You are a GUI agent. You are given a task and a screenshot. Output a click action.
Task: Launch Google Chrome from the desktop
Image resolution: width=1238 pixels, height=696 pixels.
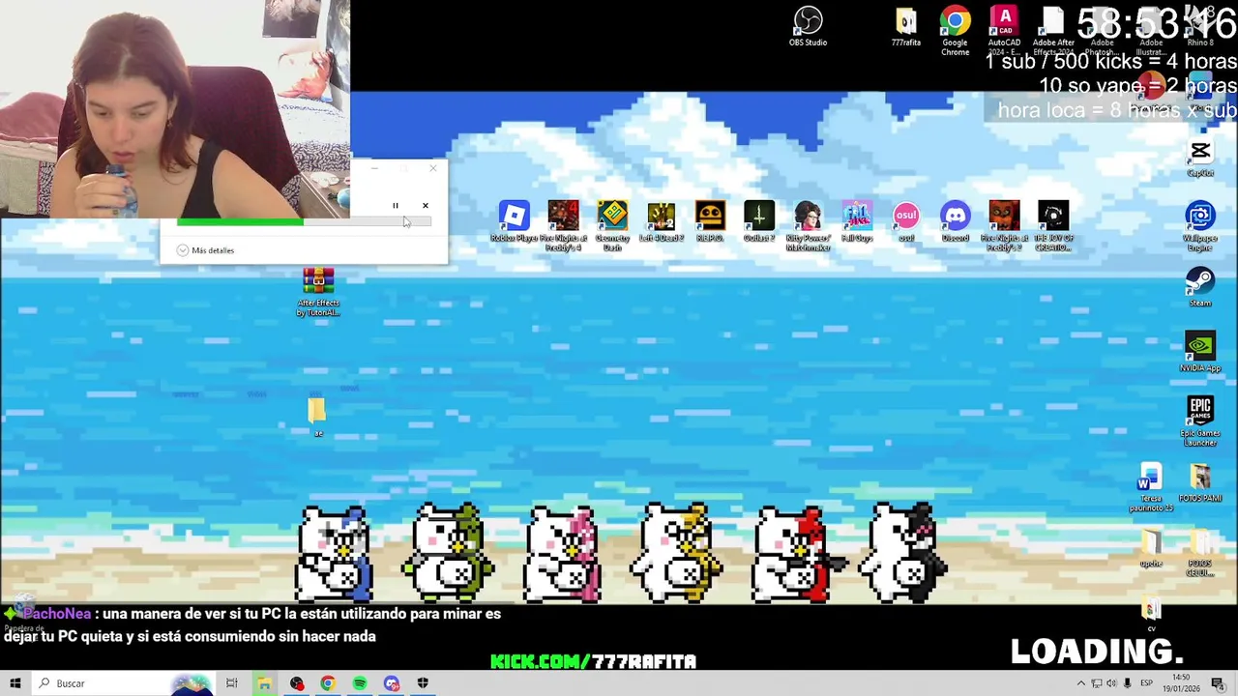pyautogui.click(x=955, y=29)
